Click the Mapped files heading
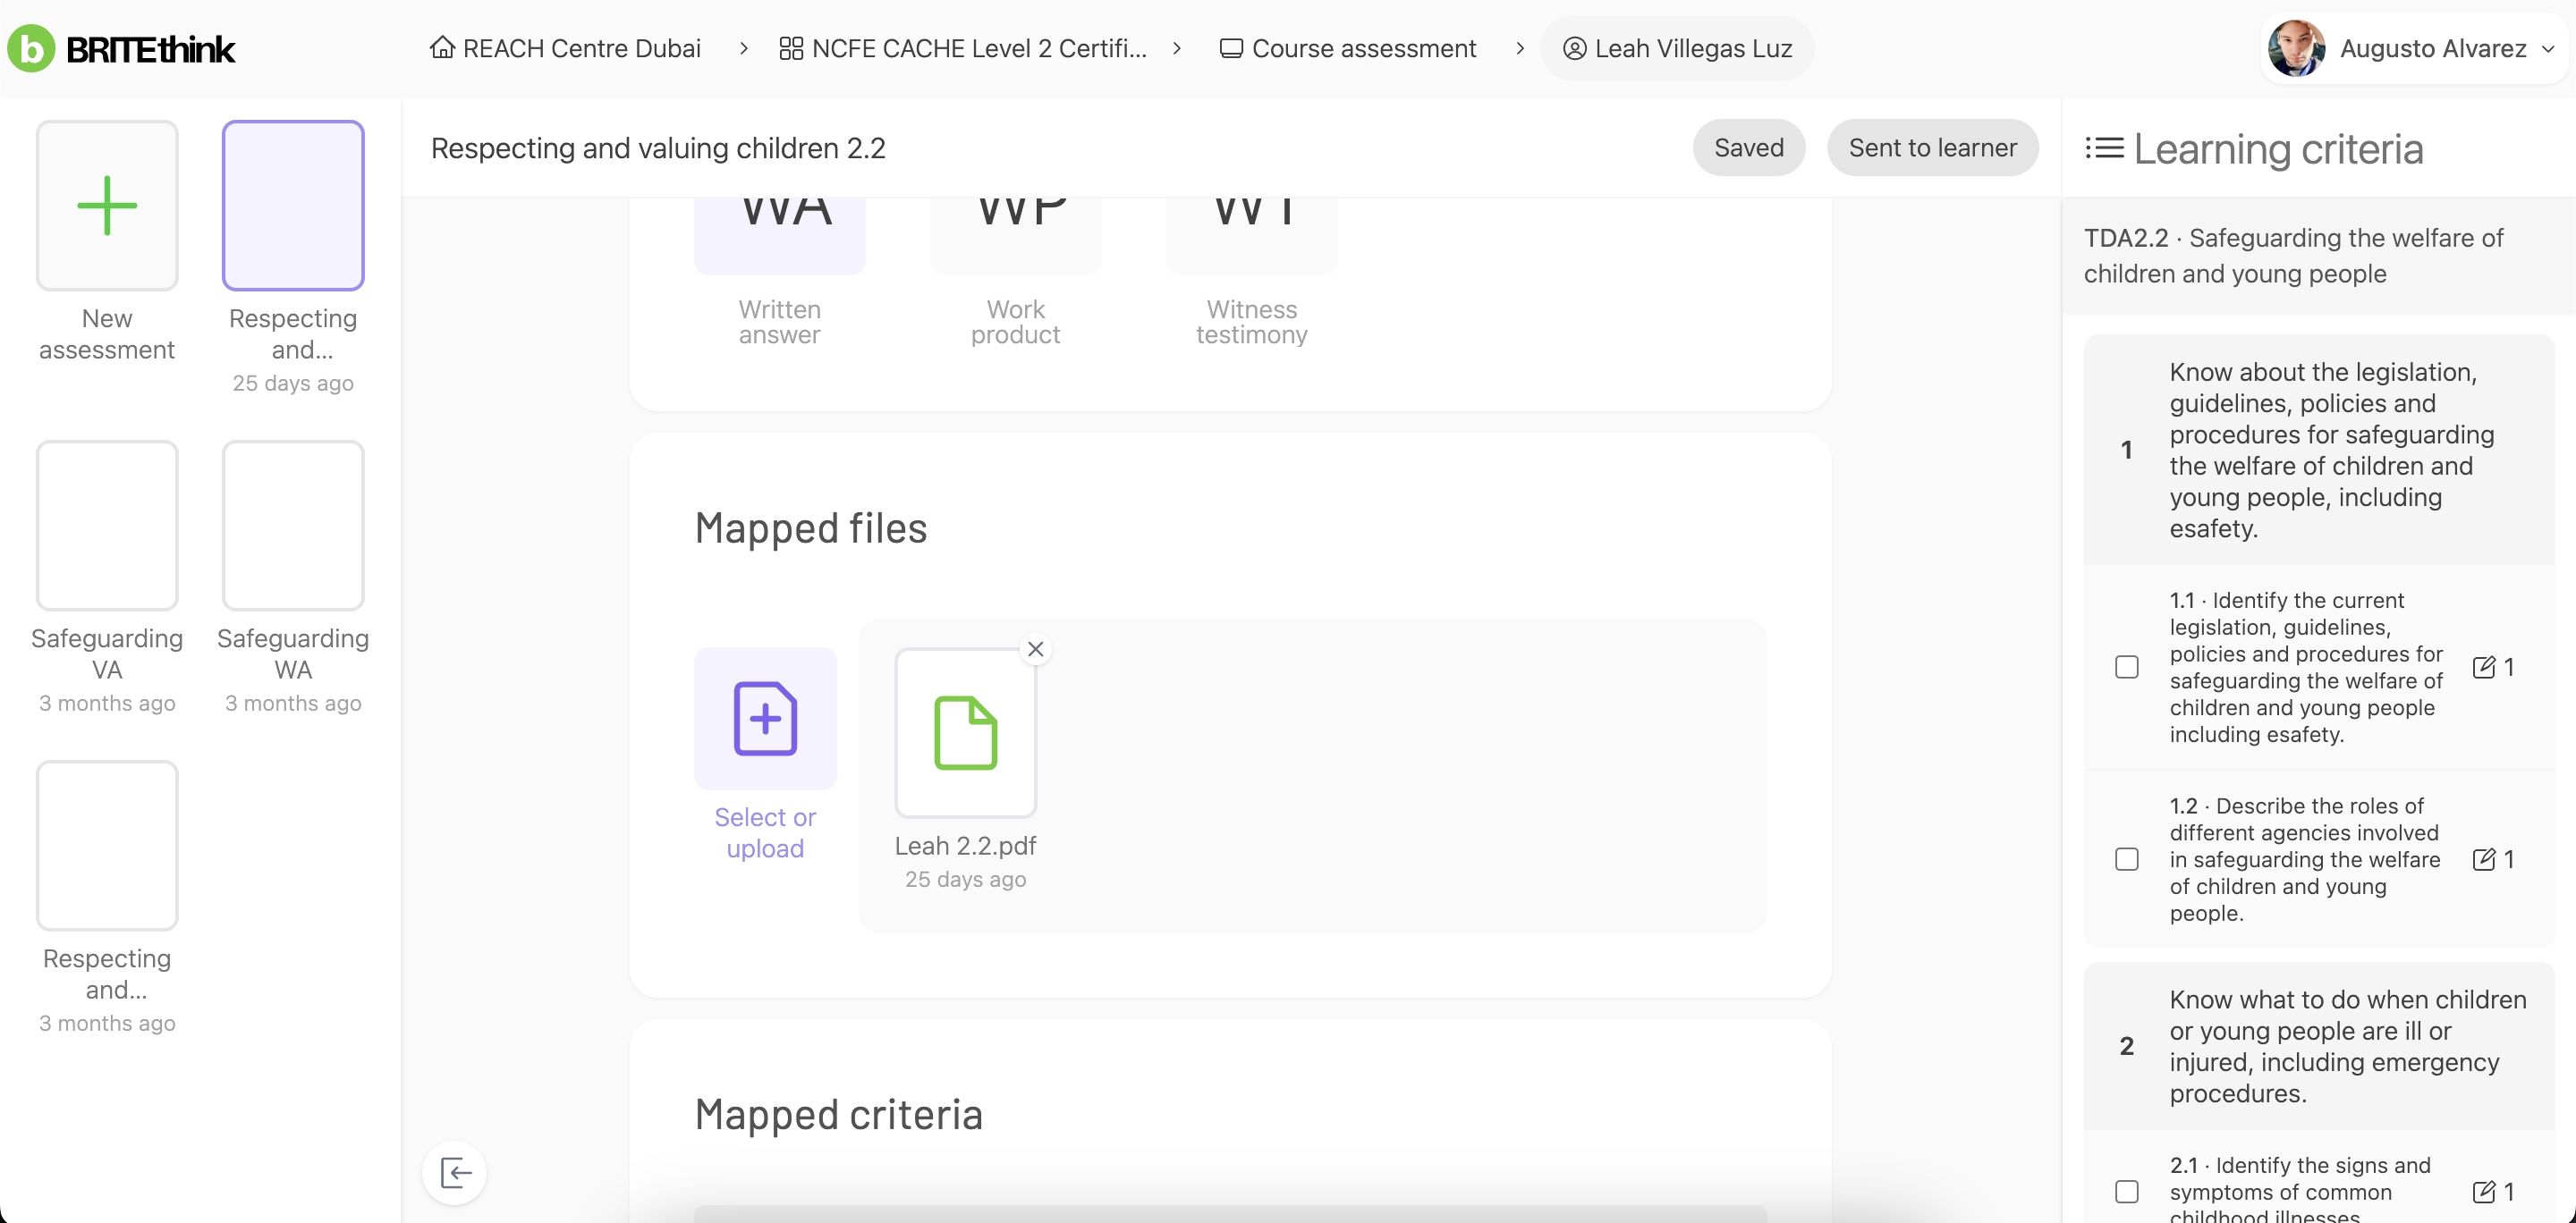 click(810, 527)
